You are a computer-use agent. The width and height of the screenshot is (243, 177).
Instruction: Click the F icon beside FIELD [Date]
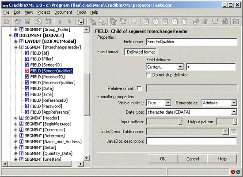(x=27, y=88)
